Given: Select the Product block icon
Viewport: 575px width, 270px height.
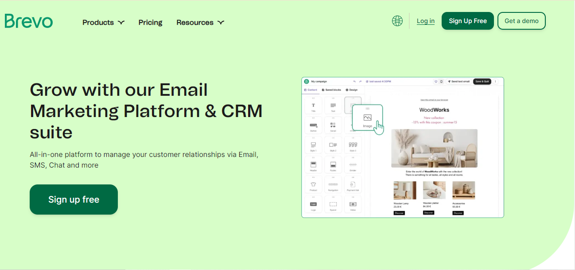Looking at the screenshot, I should pyautogui.click(x=313, y=184).
